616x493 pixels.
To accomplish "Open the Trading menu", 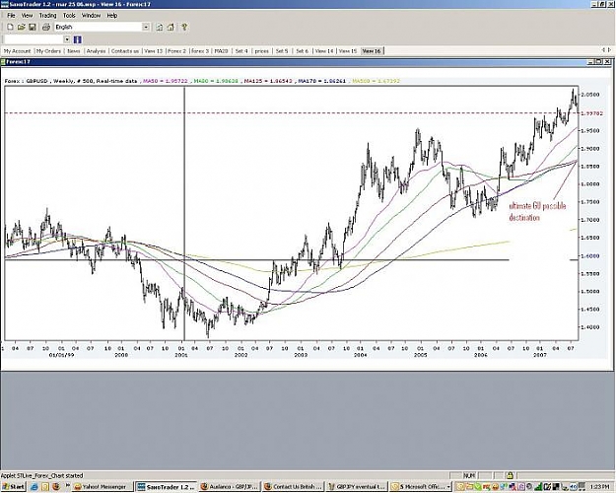I will pos(47,16).
